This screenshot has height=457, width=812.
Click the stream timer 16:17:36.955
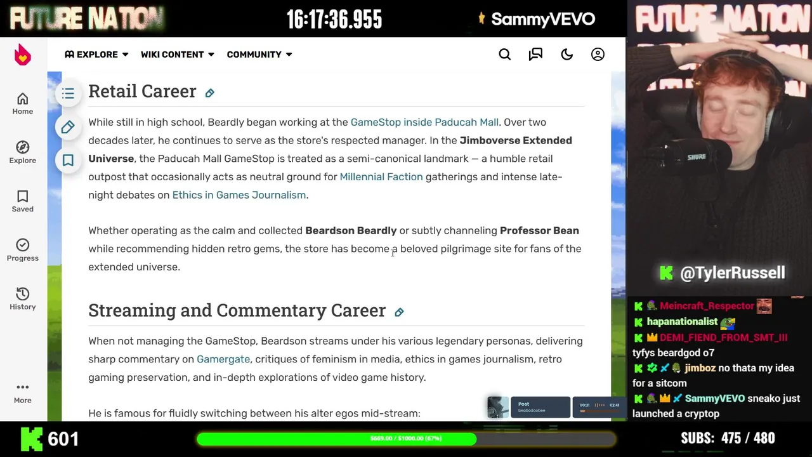pyautogui.click(x=334, y=19)
